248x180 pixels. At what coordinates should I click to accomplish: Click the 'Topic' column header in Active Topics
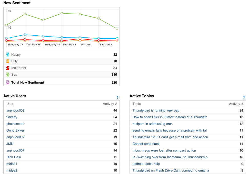(x=137, y=104)
